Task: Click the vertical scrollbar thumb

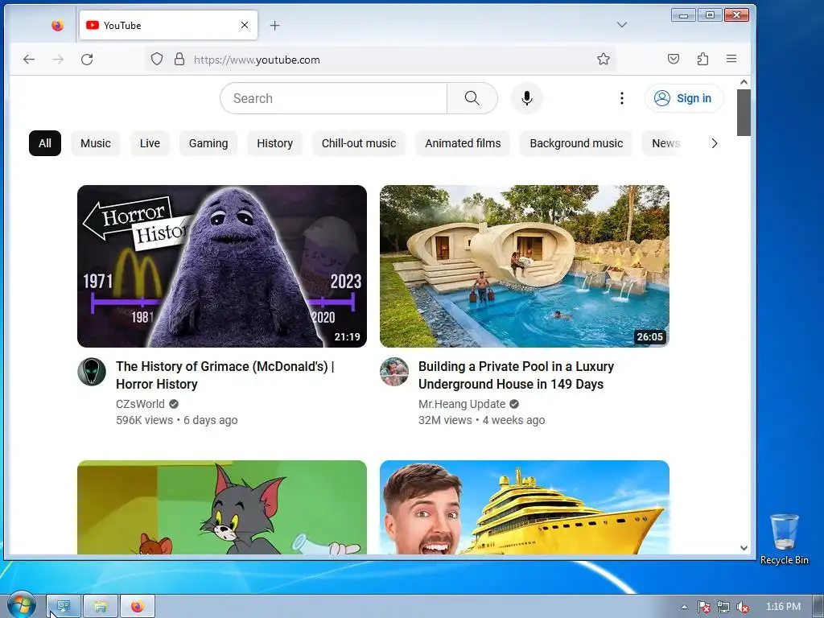Action: click(x=744, y=113)
